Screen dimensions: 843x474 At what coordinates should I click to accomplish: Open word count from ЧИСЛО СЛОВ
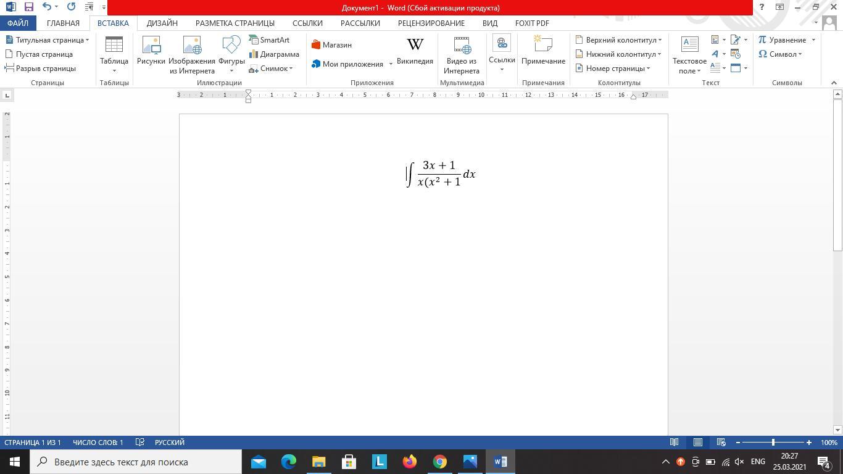(98, 443)
